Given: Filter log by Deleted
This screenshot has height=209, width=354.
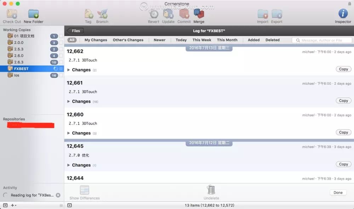Looking at the screenshot, I should click(x=273, y=40).
